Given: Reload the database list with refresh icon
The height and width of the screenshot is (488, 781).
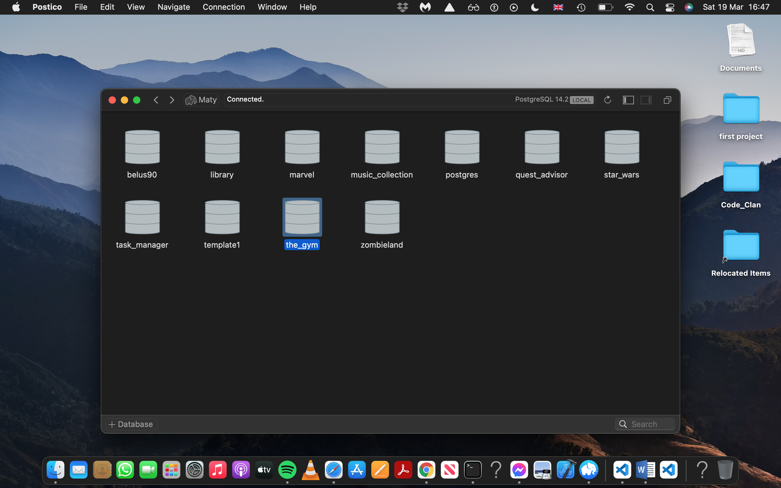Looking at the screenshot, I should pyautogui.click(x=607, y=100).
